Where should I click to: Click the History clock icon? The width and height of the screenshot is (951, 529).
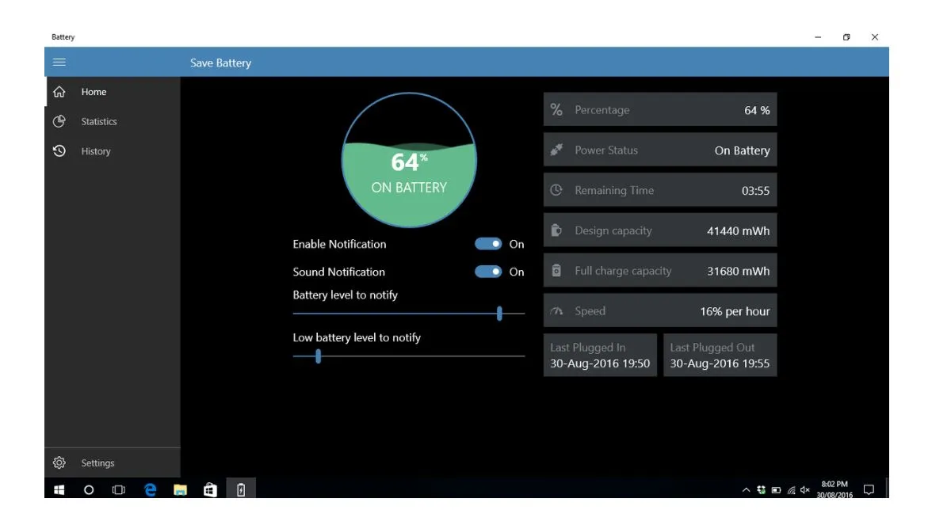tap(59, 151)
